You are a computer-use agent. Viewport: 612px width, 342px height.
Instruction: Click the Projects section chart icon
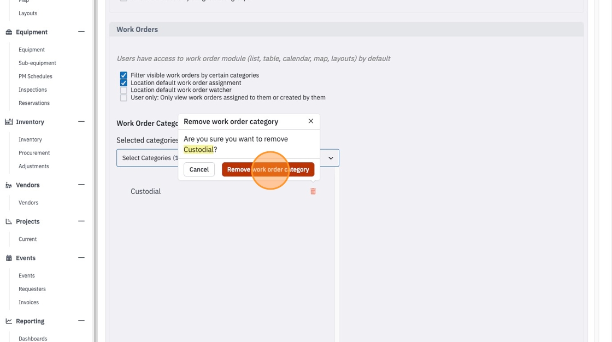coord(9,221)
